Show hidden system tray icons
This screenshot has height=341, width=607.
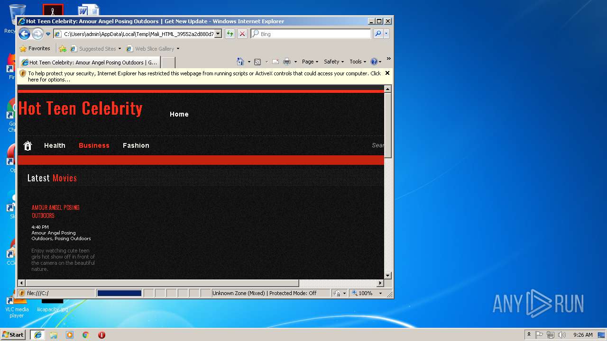click(529, 334)
